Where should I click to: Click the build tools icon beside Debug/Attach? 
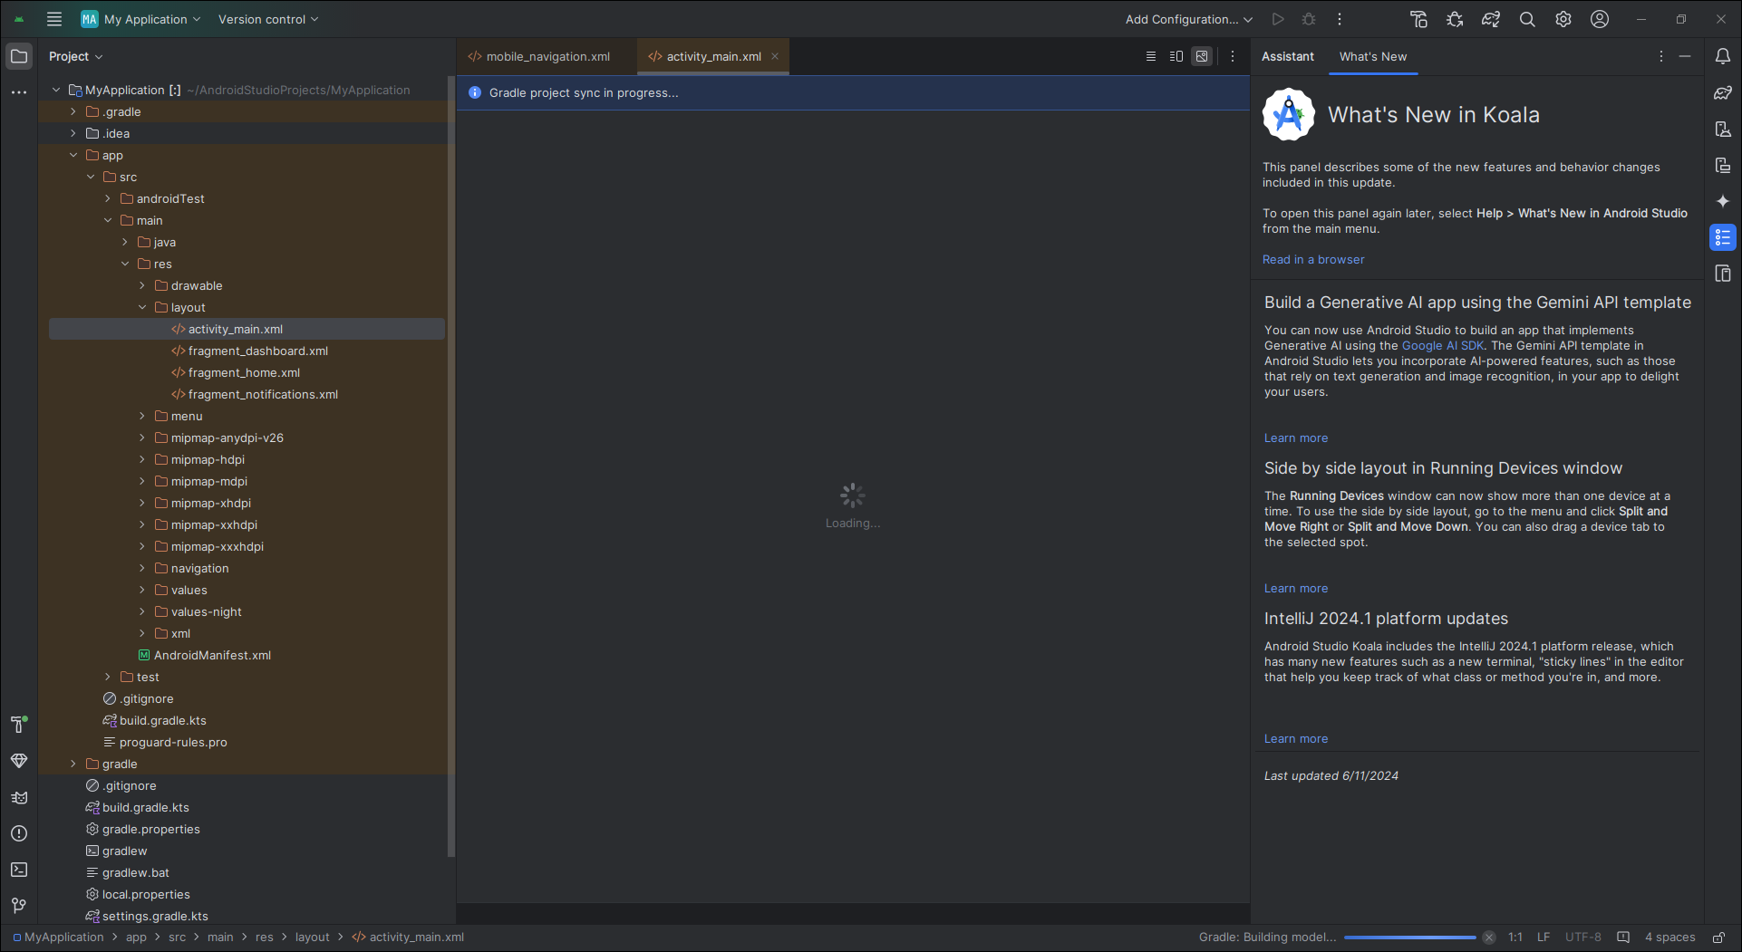click(1418, 19)
